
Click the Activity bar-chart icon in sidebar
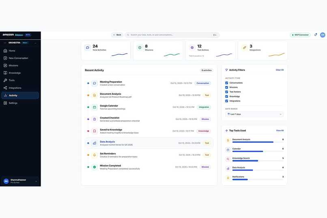(x=5, y=95)
